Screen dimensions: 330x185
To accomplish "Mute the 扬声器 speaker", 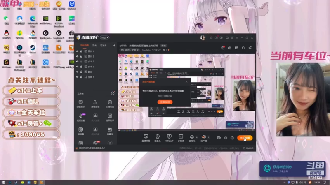I will [204, 138].
